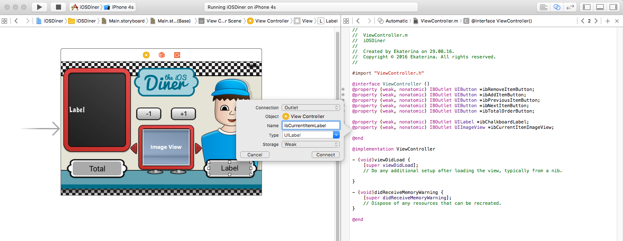
Task: Go forward in storyboard editor history
Action: 28,21
